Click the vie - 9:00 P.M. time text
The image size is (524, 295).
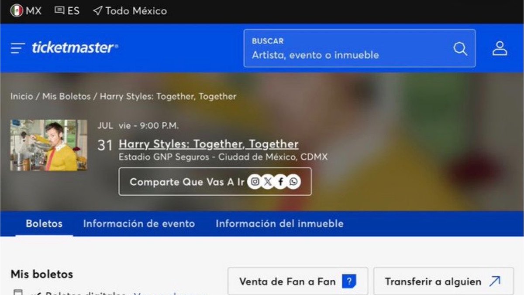point(148,126)
